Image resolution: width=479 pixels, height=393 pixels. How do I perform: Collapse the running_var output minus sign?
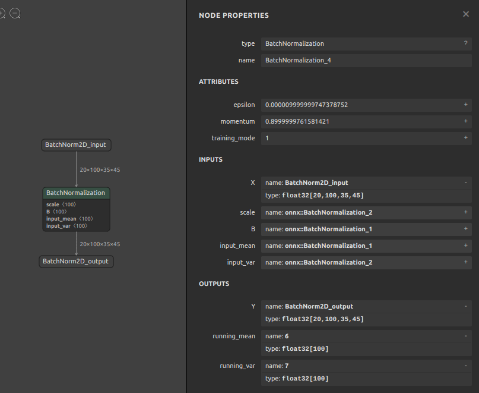(465, 366)
